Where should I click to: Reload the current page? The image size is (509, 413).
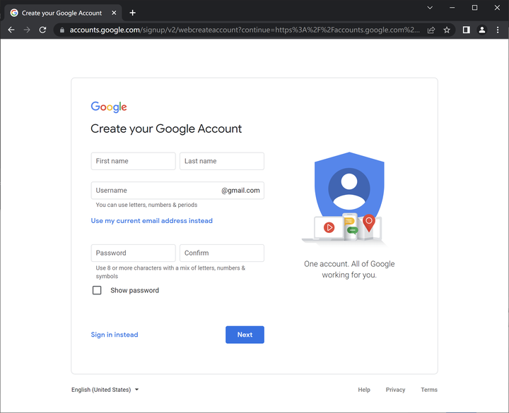point(42,30)
